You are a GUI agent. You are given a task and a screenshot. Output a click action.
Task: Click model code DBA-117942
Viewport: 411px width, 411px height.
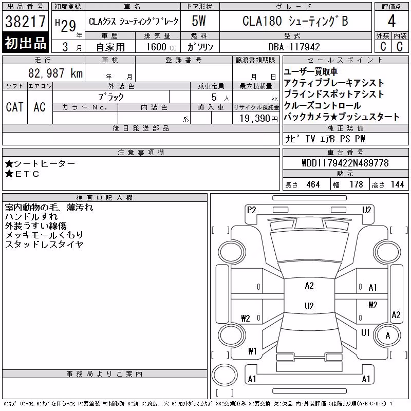tap(294, 47)
